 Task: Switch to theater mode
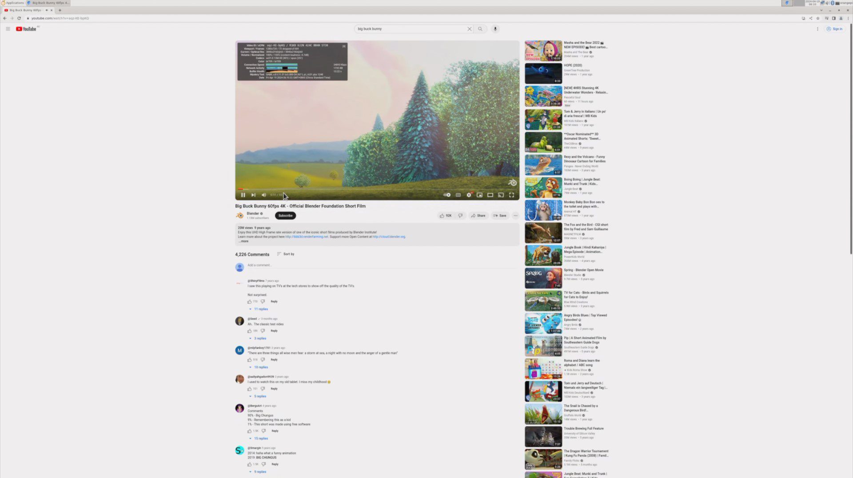point(490,195)
